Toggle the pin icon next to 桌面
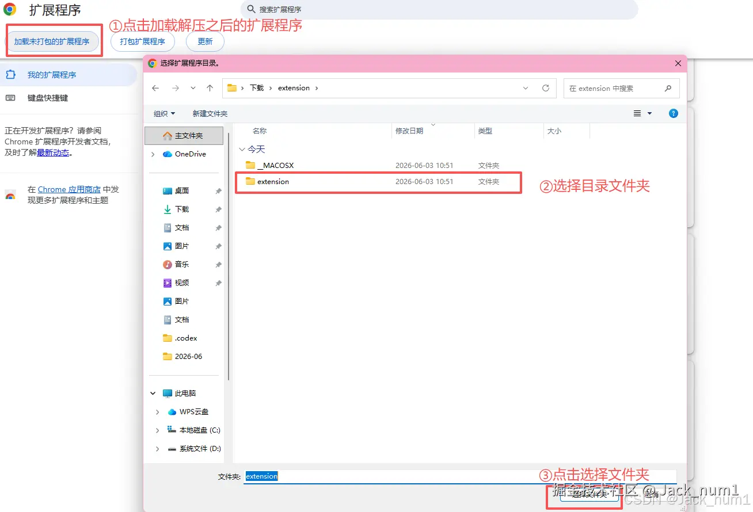The height and width of the screenshot is (512, 753). point(218,191)
